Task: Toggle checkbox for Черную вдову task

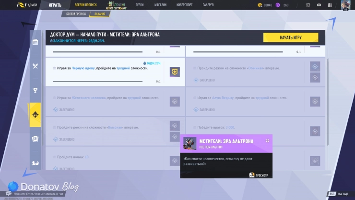Action: pyautogui.click(x=54, y=68)
